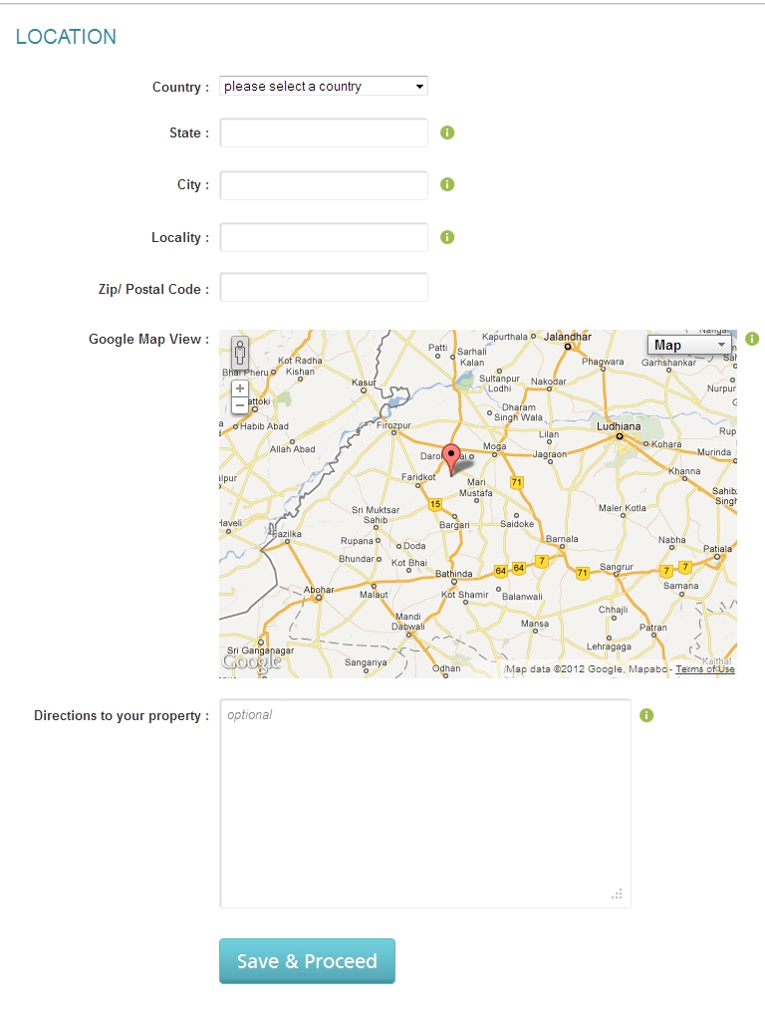Click the Kasur label on map
The image size is (765, 1024).
pyautogui.click(x=364, y=383)
